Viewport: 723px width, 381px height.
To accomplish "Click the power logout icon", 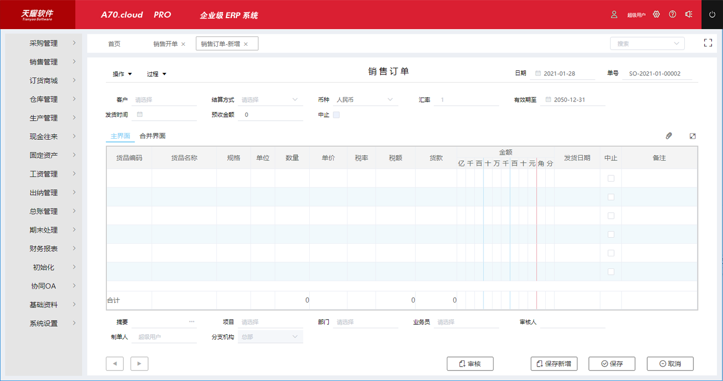I will [x=711, y=15].
